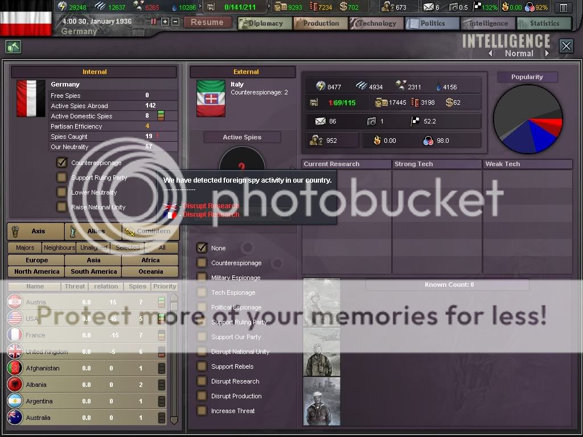The height and width of the screenshot is (437, 583).
Task: Pause the game with the pause icon
Action: pyautogui.click(x=153, y=22)
